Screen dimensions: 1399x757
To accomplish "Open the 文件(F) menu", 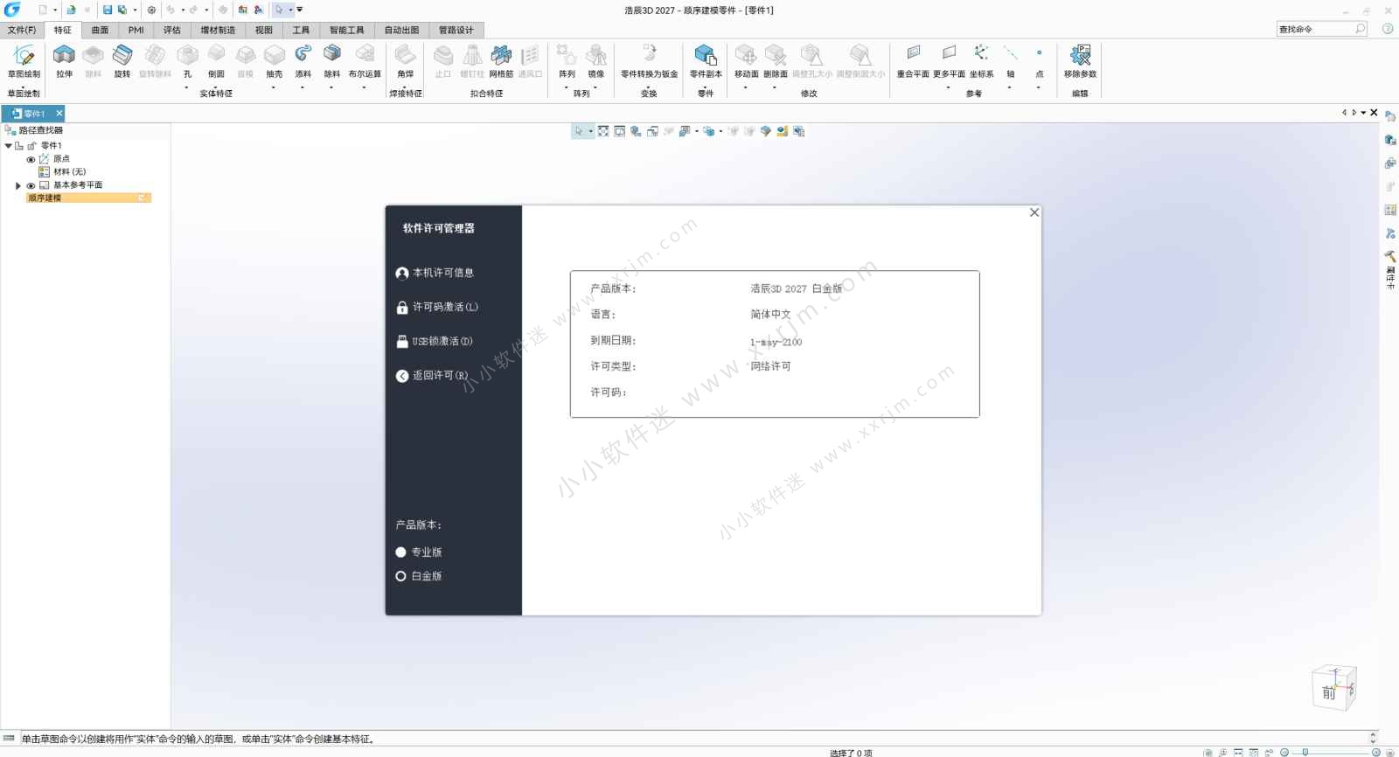I will point(22,30).
